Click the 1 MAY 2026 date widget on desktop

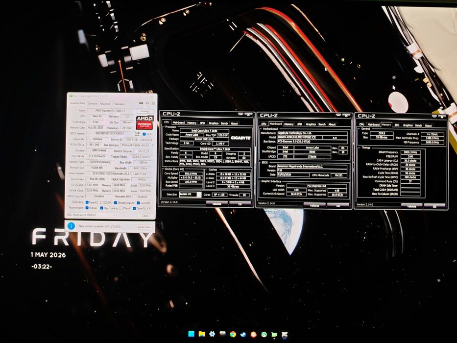(x=48, y=255)
